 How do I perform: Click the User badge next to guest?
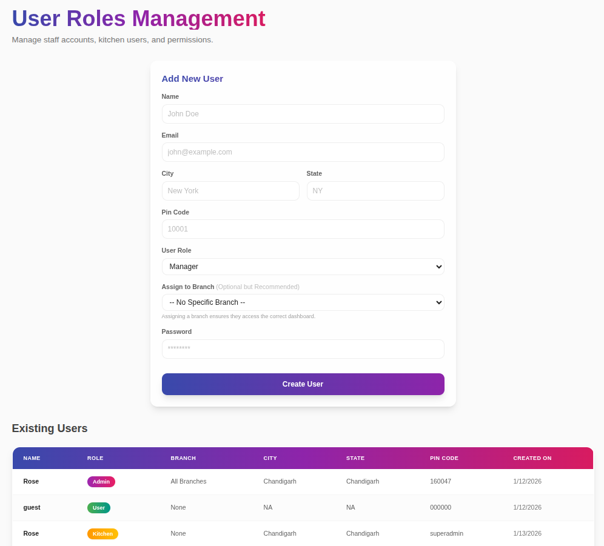(x=98, y=507)
